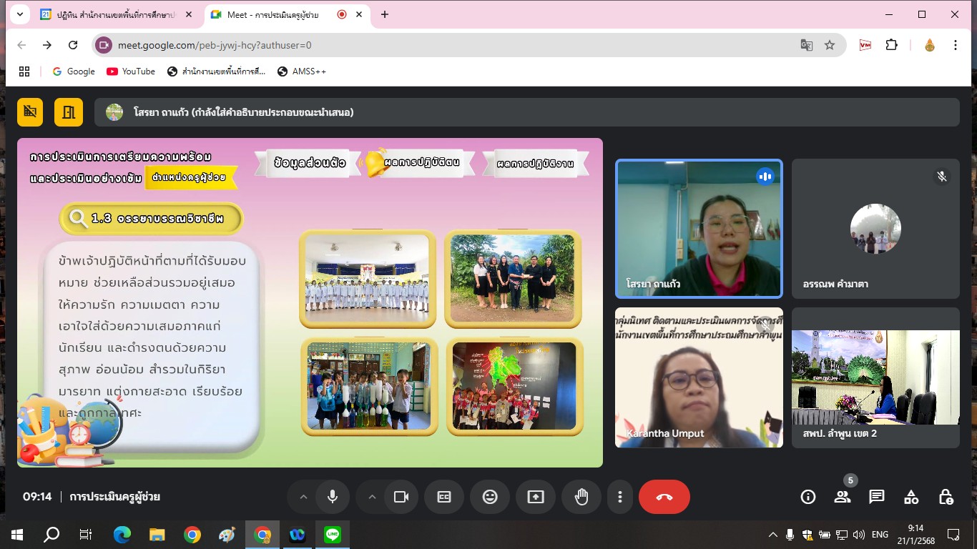Open the activities shapes icon
Image resolution: width=977 pixels, height=549 pixels.
coord(911,497)
